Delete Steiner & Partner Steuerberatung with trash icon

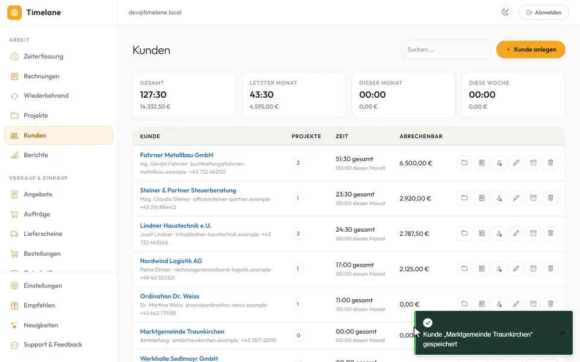coord(550,198)
